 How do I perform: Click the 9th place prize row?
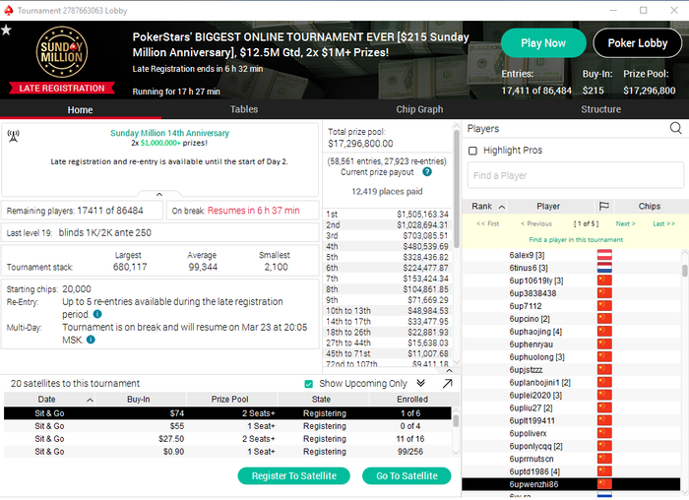point(387,300)
